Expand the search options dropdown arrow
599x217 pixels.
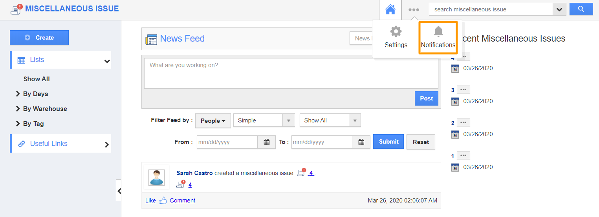559,9
